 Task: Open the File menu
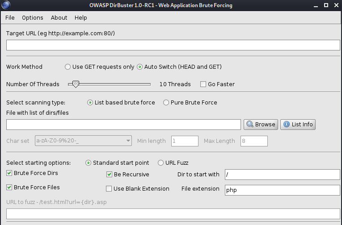[10, 18]
